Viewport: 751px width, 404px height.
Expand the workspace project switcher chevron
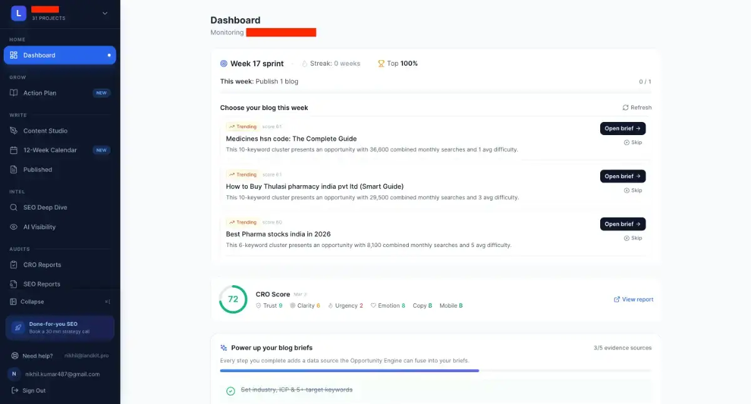[x=105, y=13]
